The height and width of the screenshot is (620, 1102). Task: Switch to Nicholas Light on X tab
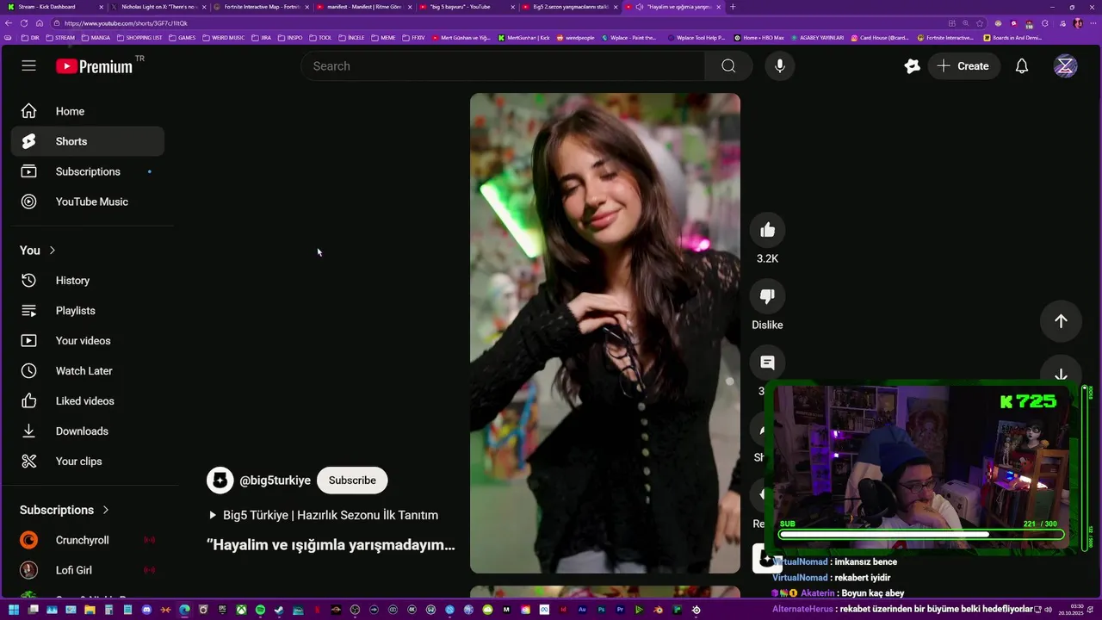156,7
